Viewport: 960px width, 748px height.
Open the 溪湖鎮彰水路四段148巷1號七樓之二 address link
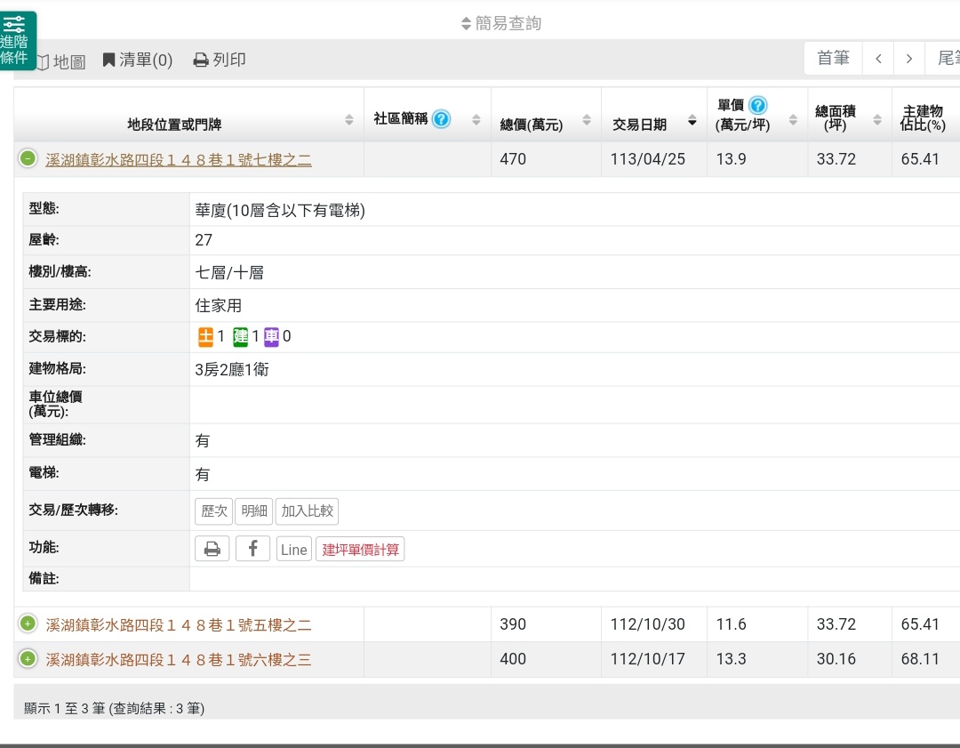179,160
